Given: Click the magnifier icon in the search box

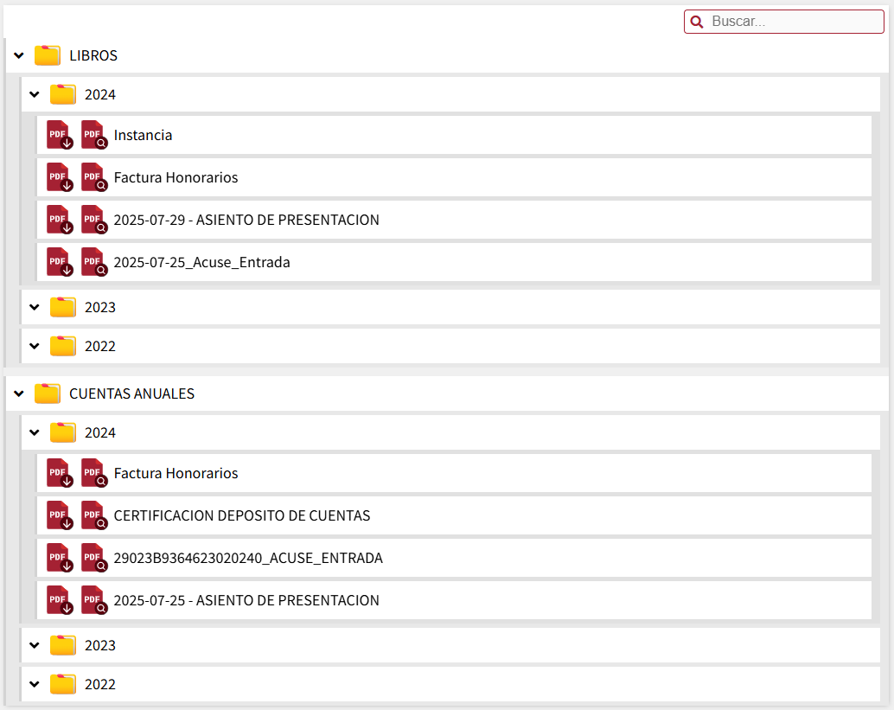Looking at the screenshot, I should (x=697, y=22).
